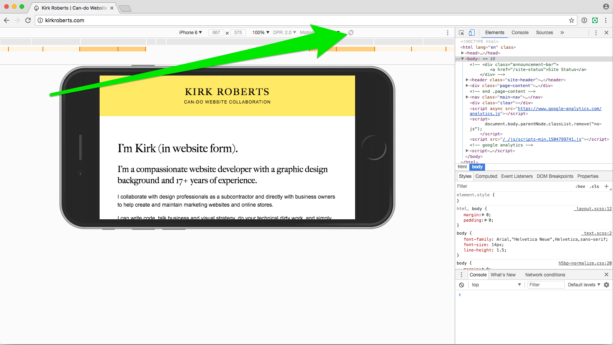Screen dimensions: 613x345
Task: Open the DPR 2.0 dropdown
Action: 285,33
